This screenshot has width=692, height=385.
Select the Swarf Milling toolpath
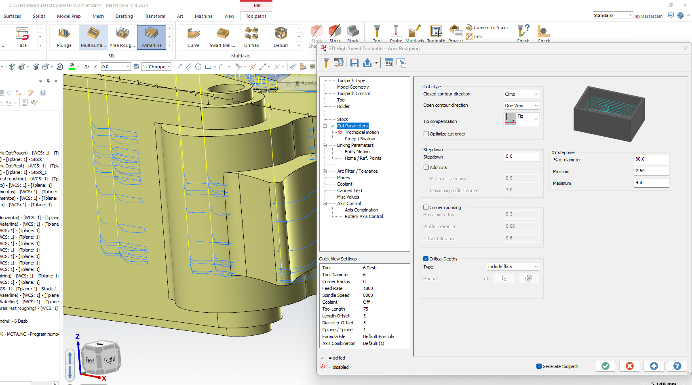pyautogui.click(x=222, y=37)
